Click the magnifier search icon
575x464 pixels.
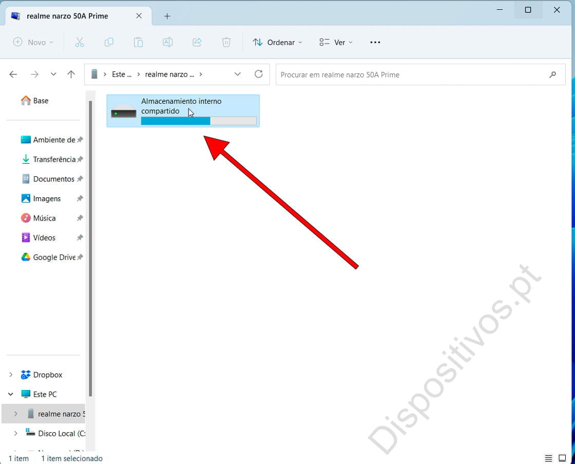click(x=552, y=75)
